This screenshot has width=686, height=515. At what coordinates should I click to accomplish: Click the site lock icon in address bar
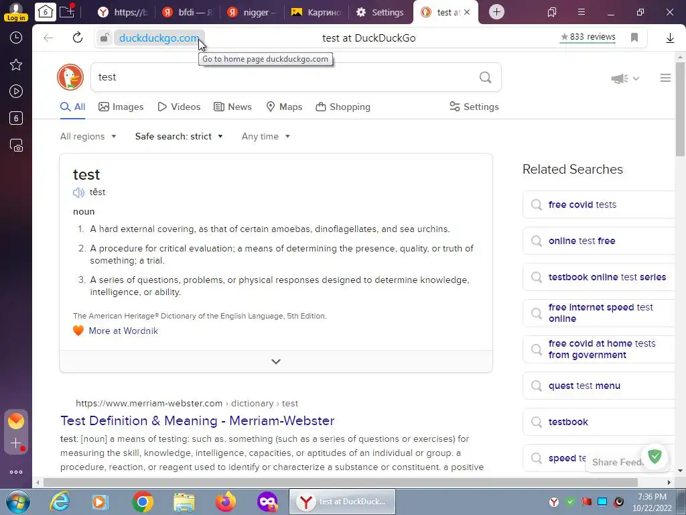pyautogui.click(x=104, y=38)
